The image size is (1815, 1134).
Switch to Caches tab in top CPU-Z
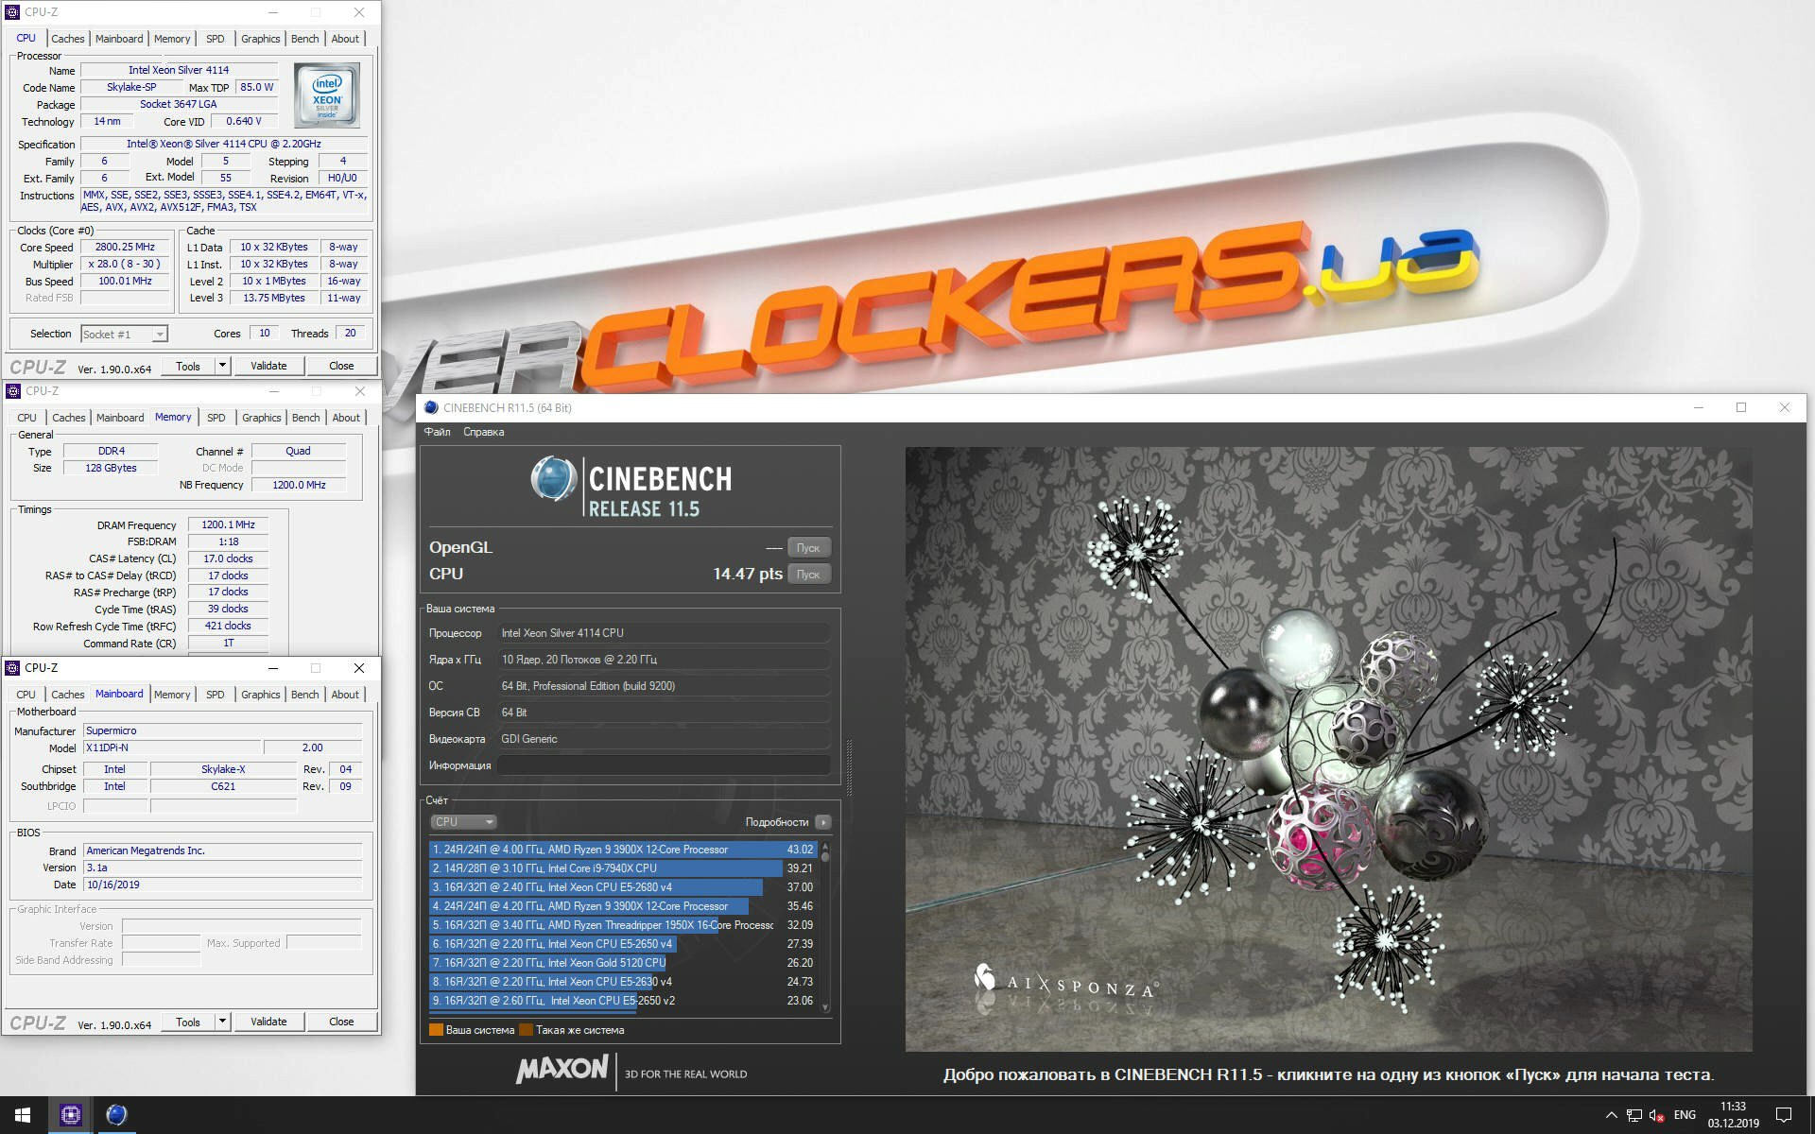(68, 39)
